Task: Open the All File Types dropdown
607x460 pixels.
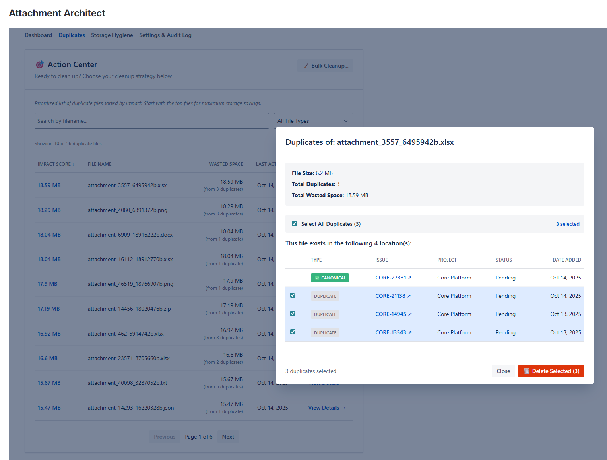Action: [313, 120]
